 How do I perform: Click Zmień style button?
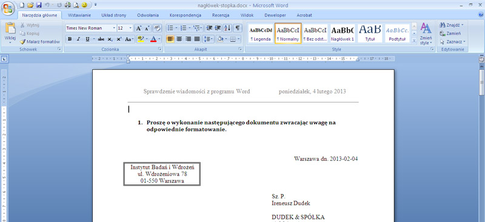point(426,34)
